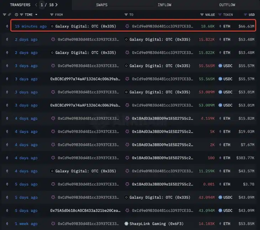Open the VALUE column filter icon
This screenshot has width=260, height=230.
pos(202,15)
